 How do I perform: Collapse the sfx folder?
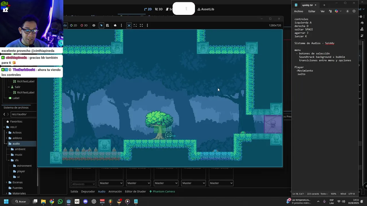[9, 160]
